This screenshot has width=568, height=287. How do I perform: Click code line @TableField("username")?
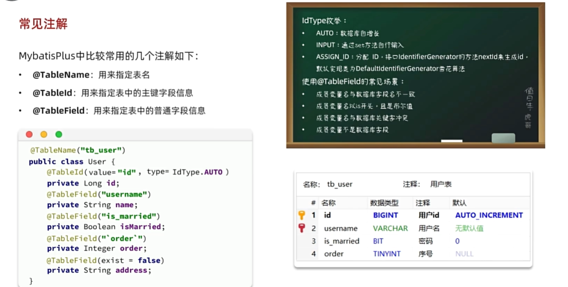[x=98, y=194]
